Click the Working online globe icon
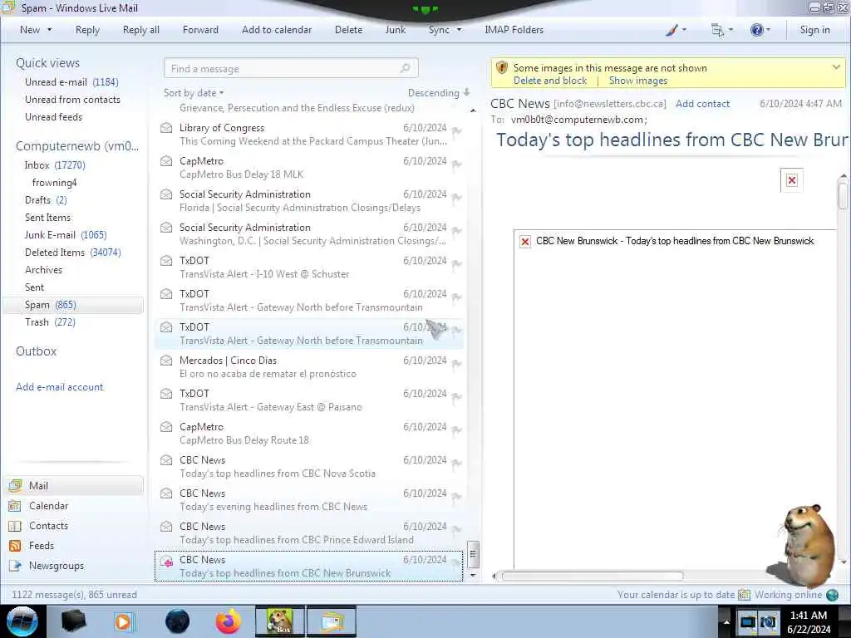Viewport: 851px width, 638px height. (x=832, y=595)
